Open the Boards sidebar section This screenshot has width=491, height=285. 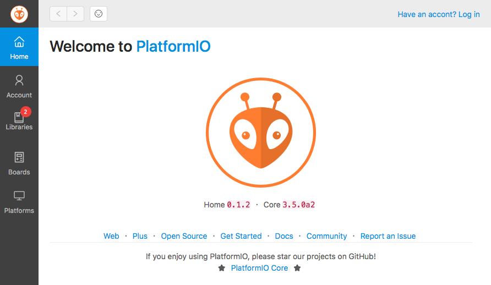point(19,163)
